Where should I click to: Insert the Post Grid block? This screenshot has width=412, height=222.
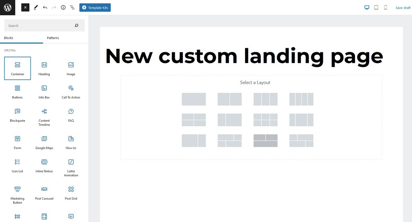point(71,193)
